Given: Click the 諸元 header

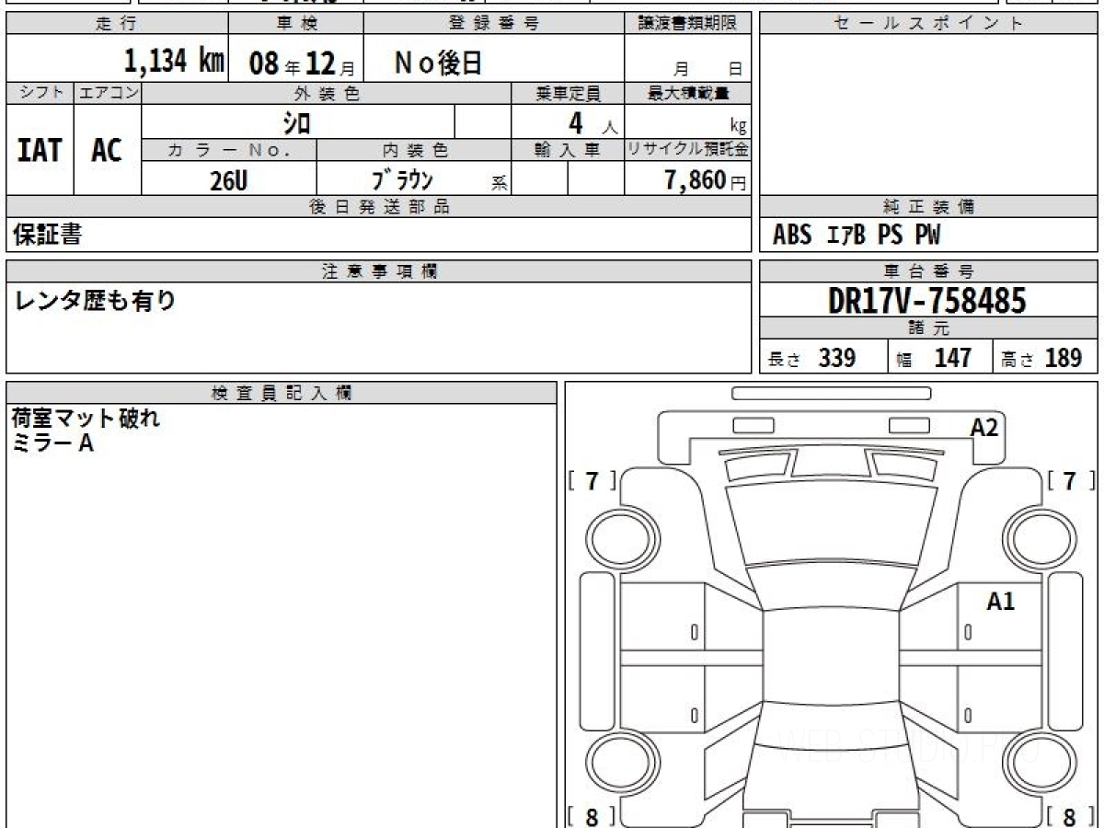Looking at the screenshot, I should click(929, 328).
